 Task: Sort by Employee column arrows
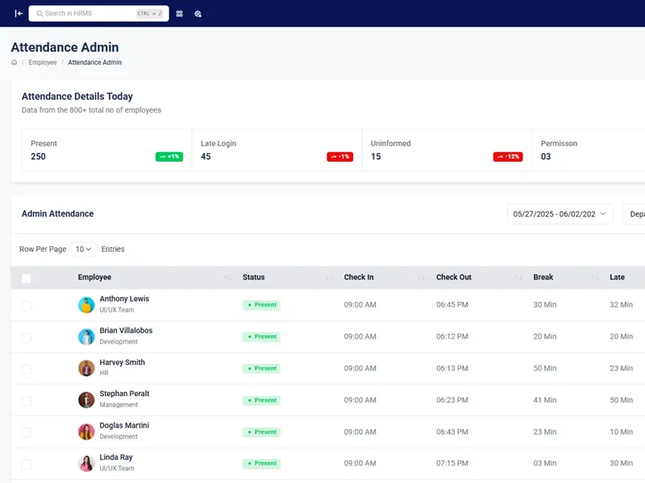(x=227, y=278)
